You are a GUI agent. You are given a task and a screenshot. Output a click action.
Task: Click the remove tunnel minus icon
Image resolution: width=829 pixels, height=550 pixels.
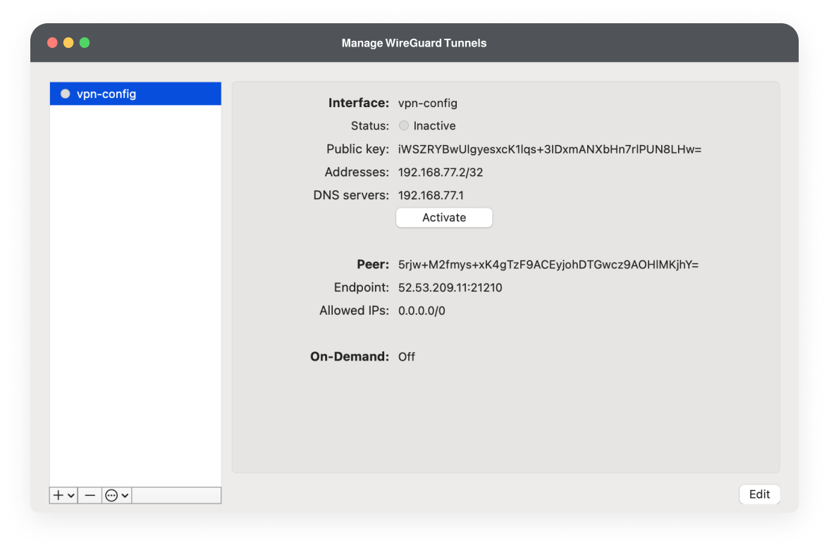click(x=90, y=495)
